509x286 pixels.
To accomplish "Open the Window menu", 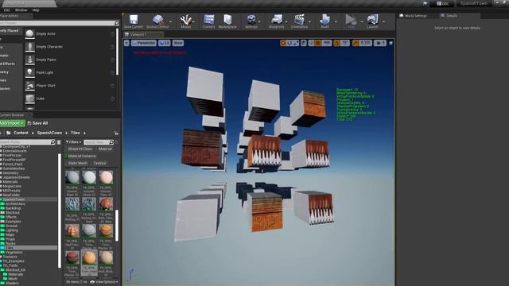I will (x=21, y=10).
